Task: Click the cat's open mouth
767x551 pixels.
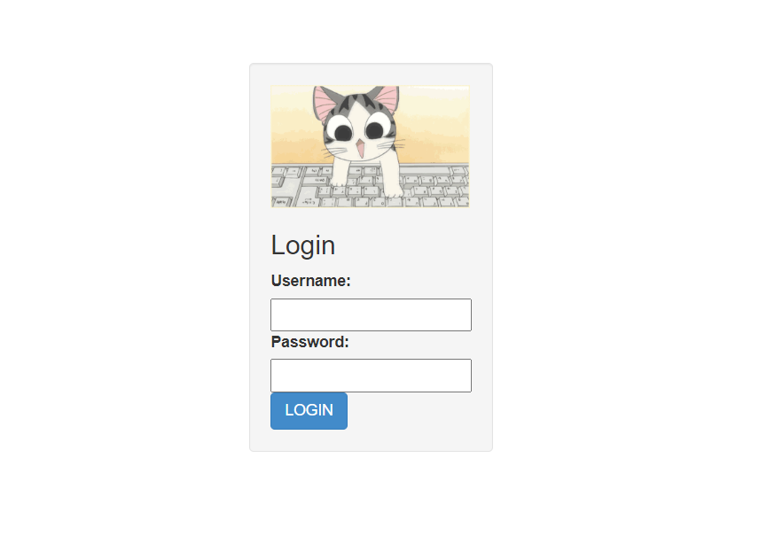Action: [359, 149]
